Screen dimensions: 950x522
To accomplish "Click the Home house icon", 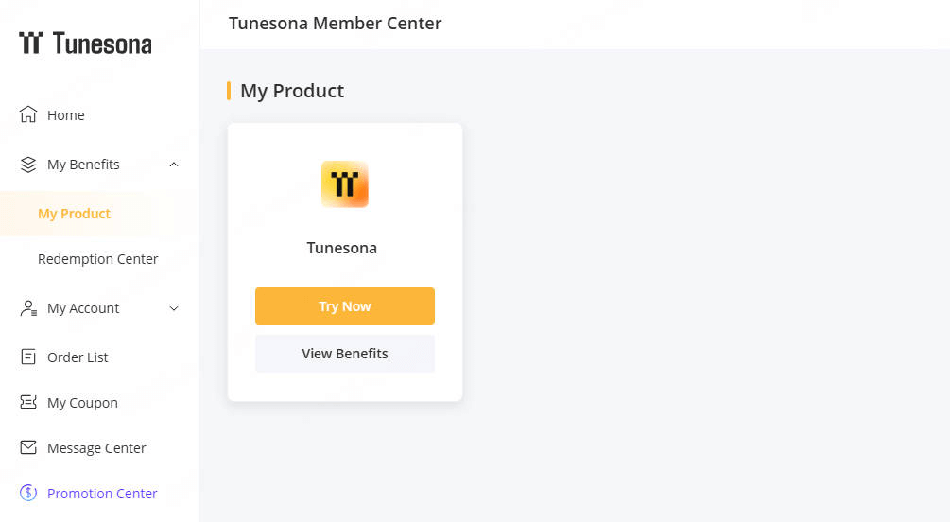I will pyautogui.click(x=28, y=115).
